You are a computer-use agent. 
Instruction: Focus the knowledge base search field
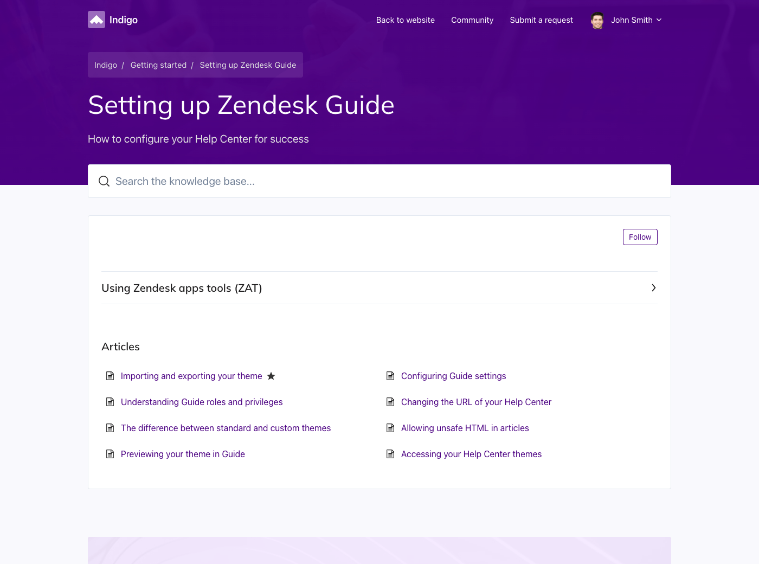click(x=379, y=181)
